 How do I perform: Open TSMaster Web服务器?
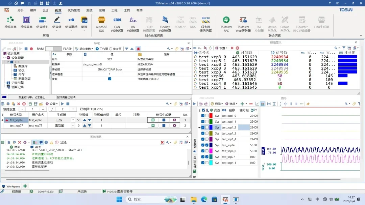[243, 24]
